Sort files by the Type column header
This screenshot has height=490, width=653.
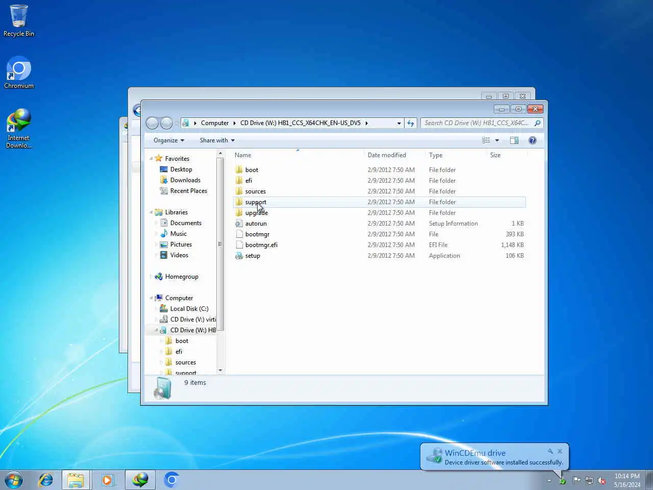(457, 155)
